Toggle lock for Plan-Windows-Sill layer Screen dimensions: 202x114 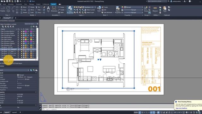point(22,45)
